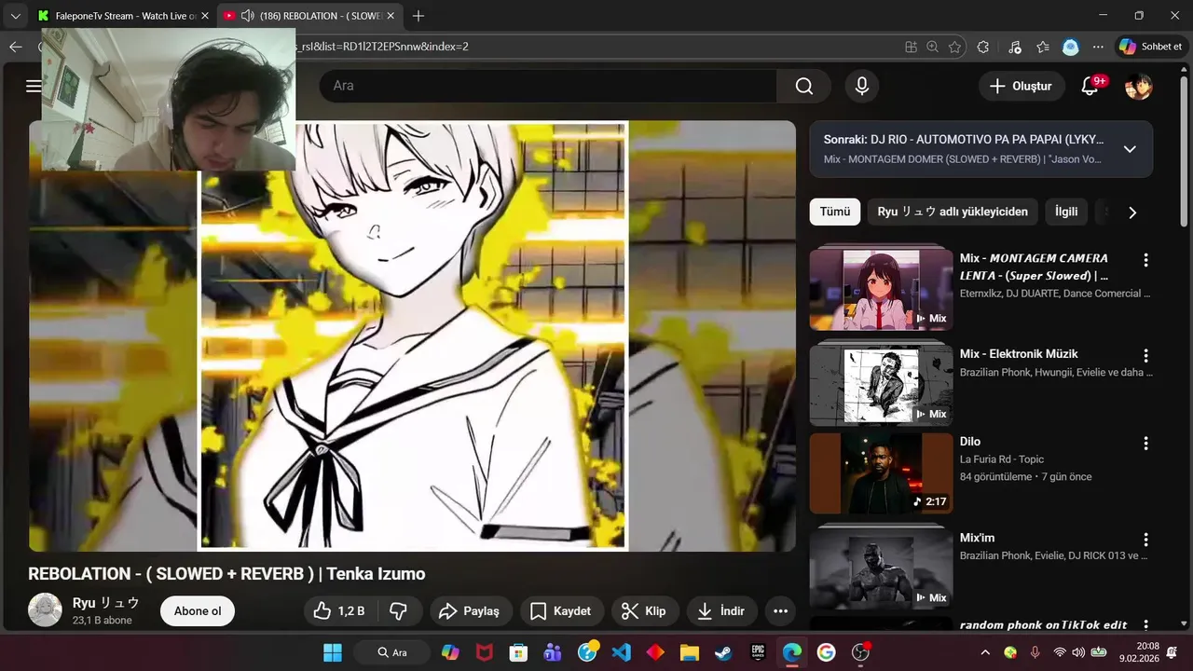Click the İndir download button

[x=722, y=611]
